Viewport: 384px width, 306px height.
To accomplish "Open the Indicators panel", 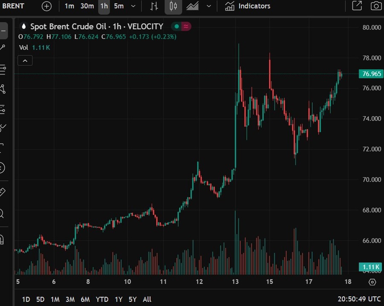I will tap(248, 6).
